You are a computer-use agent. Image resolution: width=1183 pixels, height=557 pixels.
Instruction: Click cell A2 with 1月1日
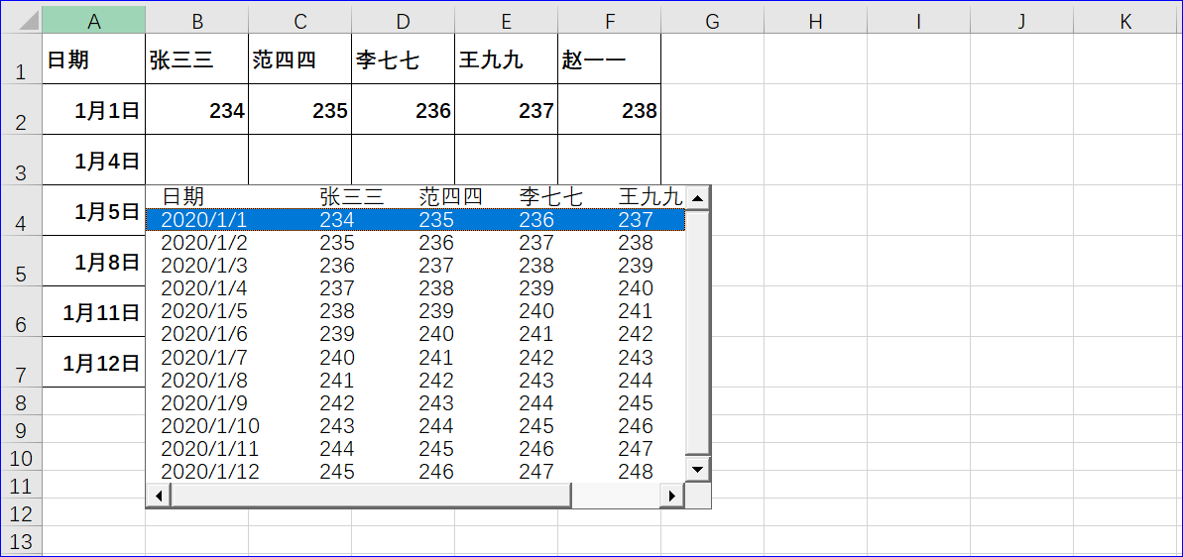[94, 109]
